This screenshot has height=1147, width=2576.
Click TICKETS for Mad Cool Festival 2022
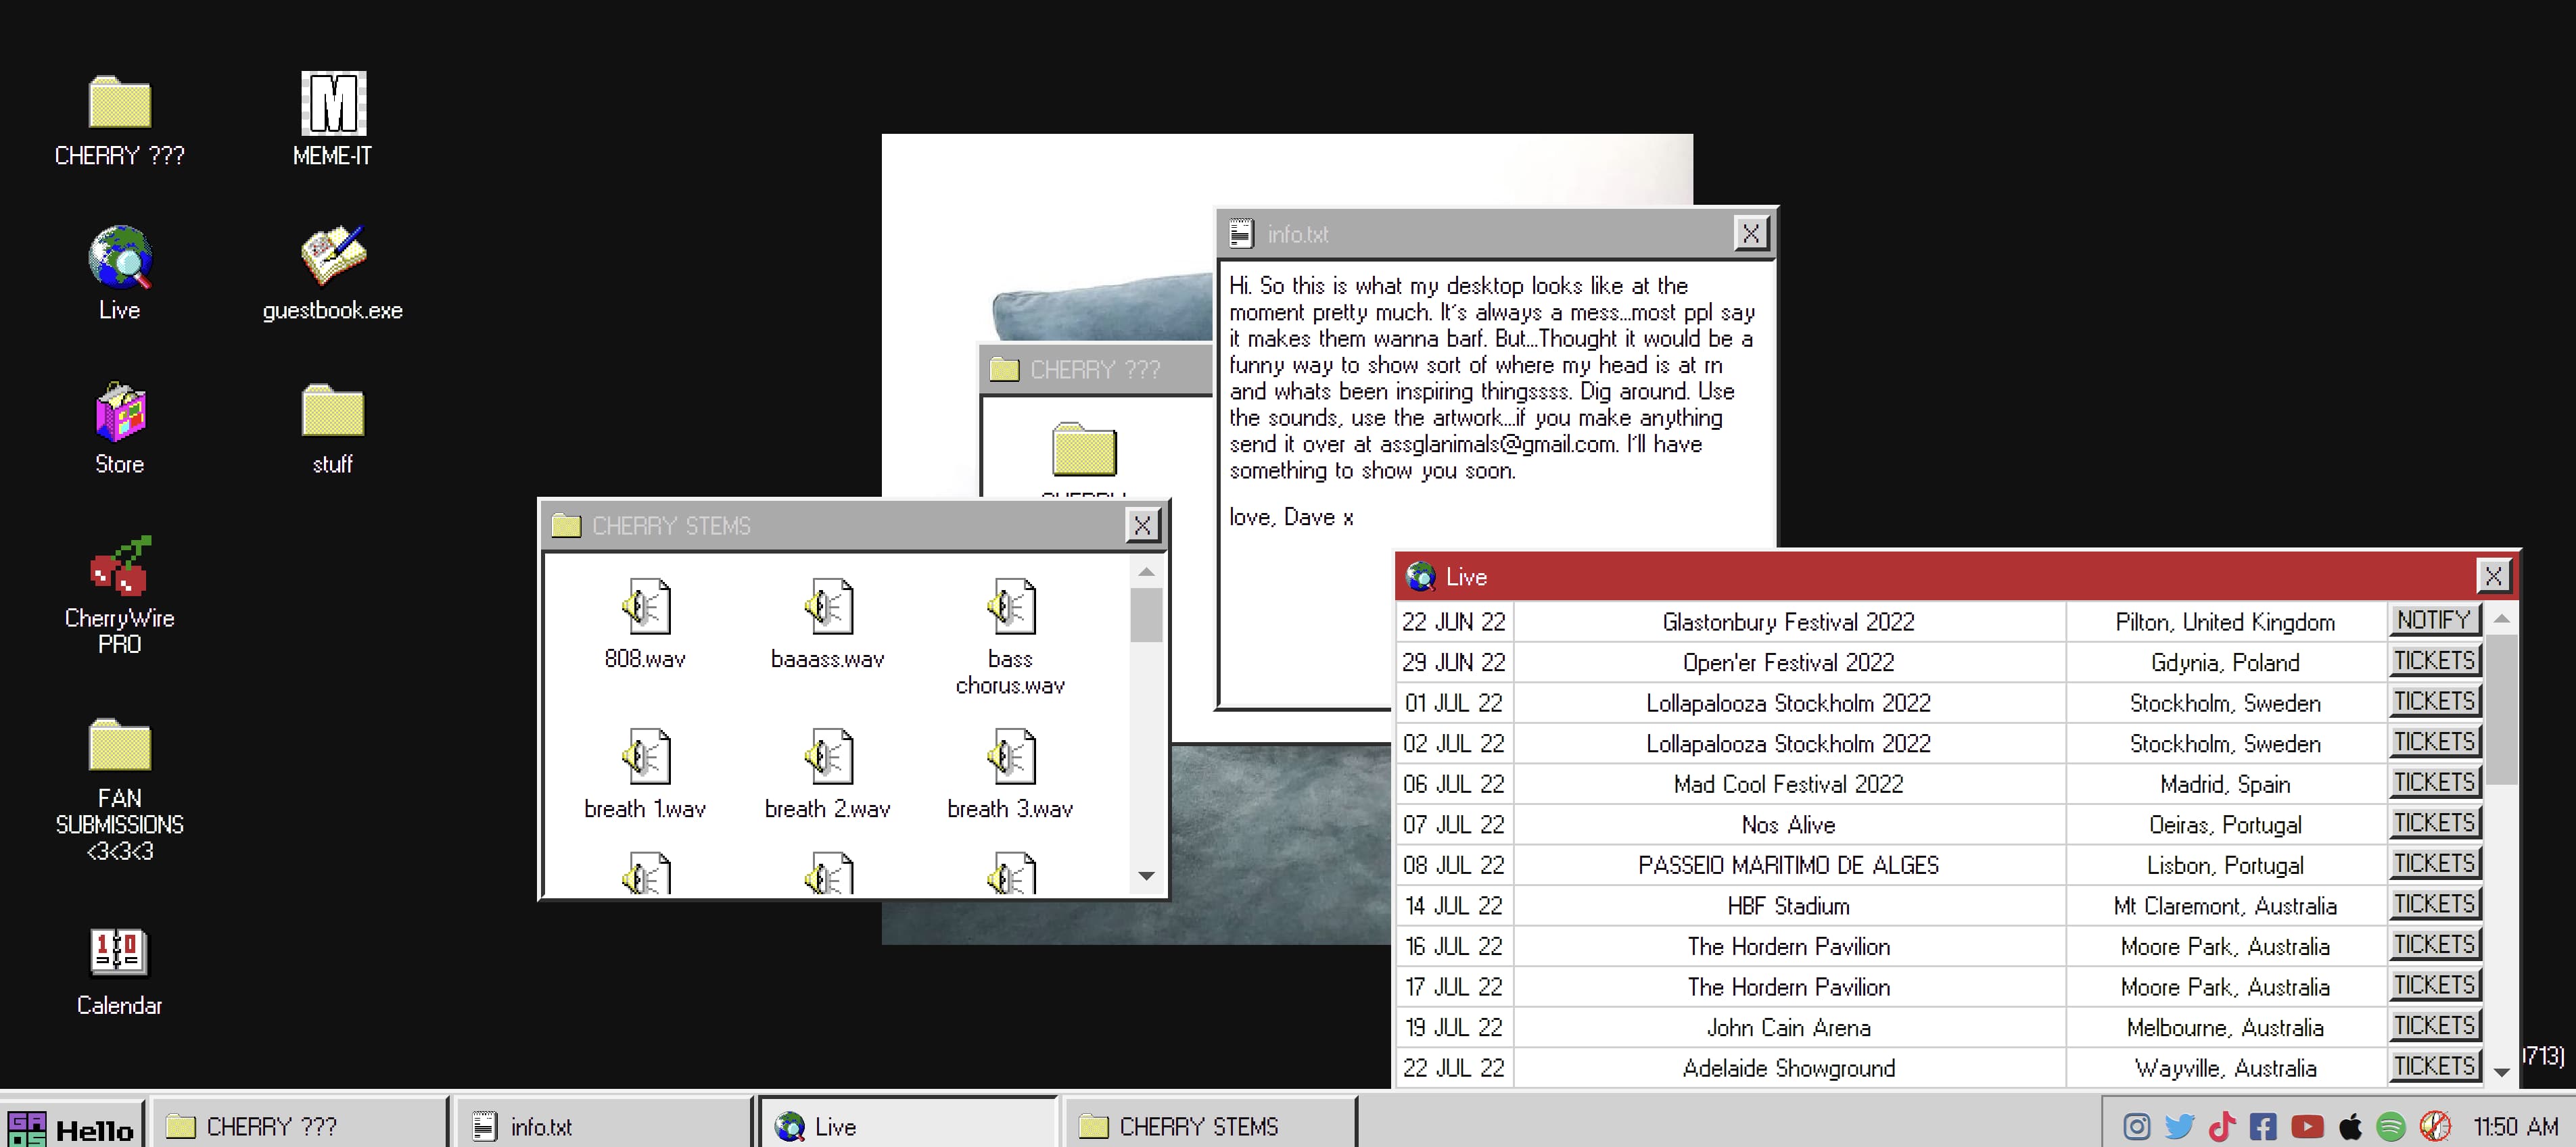pyautogui.click(x=2433, y=783)
